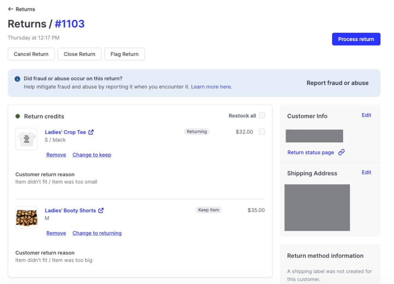The height and width of the screenshot is (284, 394).
Task: Open external link icon beside Ladies' Crop Tee
Action: [91, 132]
